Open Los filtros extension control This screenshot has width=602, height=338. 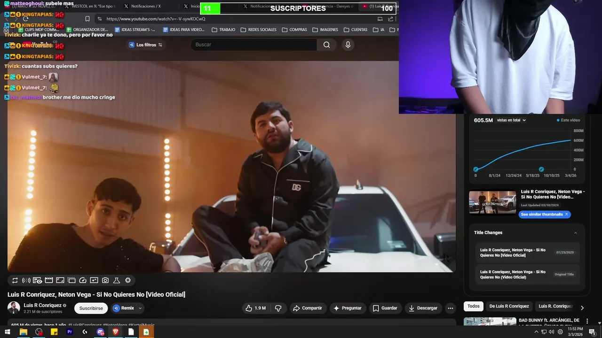tap(146, 45)
